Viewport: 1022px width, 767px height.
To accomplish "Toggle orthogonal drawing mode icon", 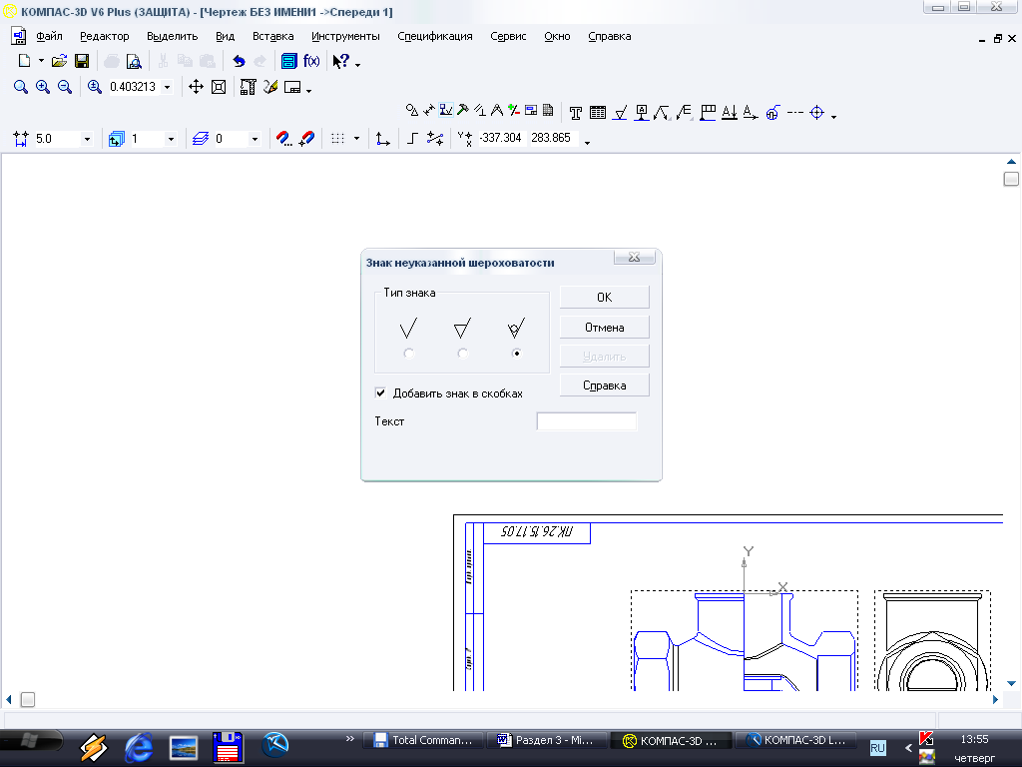I will tap(412, 138).
